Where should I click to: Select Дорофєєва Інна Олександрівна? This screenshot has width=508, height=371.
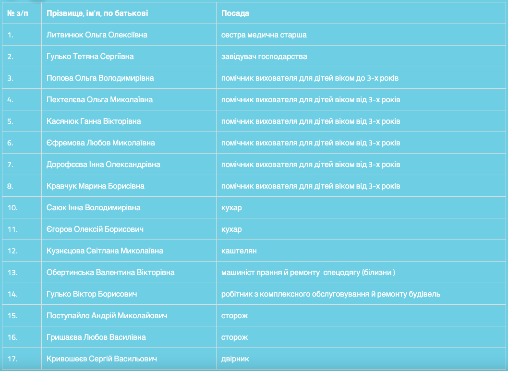103,164
